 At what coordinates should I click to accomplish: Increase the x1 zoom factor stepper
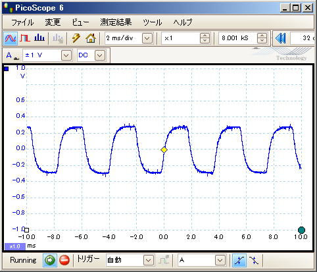coord(205,36)
